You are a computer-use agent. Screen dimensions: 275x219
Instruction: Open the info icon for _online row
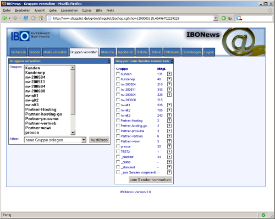tap(169, 162)
